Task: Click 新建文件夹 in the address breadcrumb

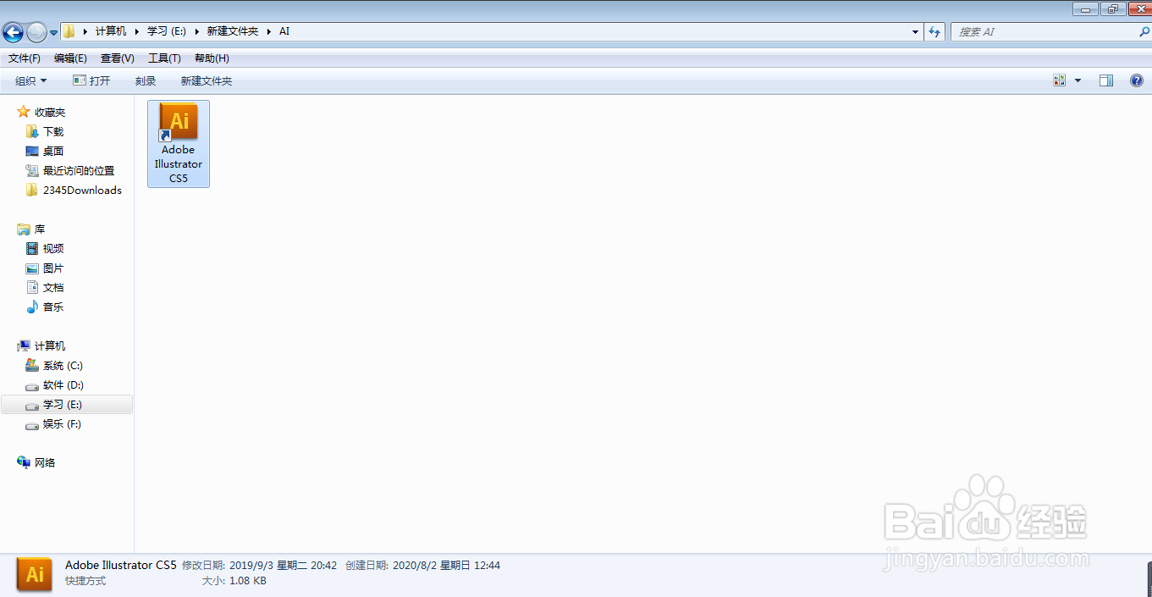Action: coord(233,31)
